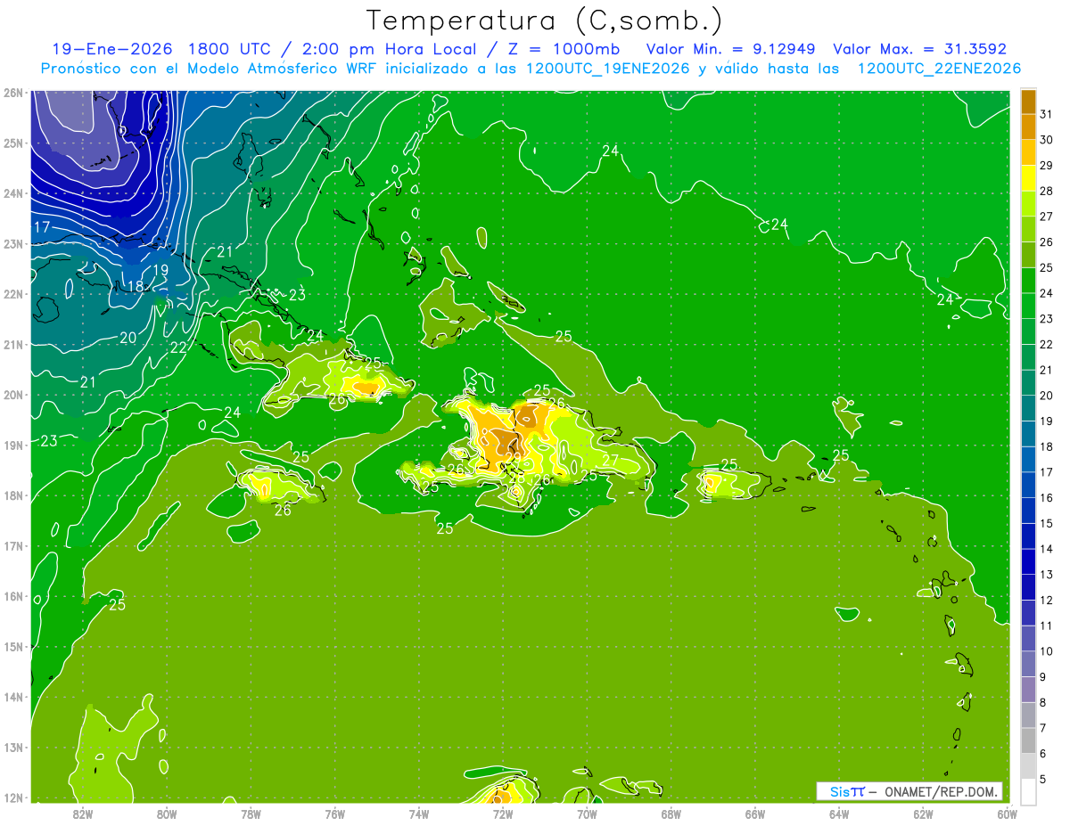1070x826 pixels.
Task: Click the '64W' longitude axis label
Action: (839, 814)
